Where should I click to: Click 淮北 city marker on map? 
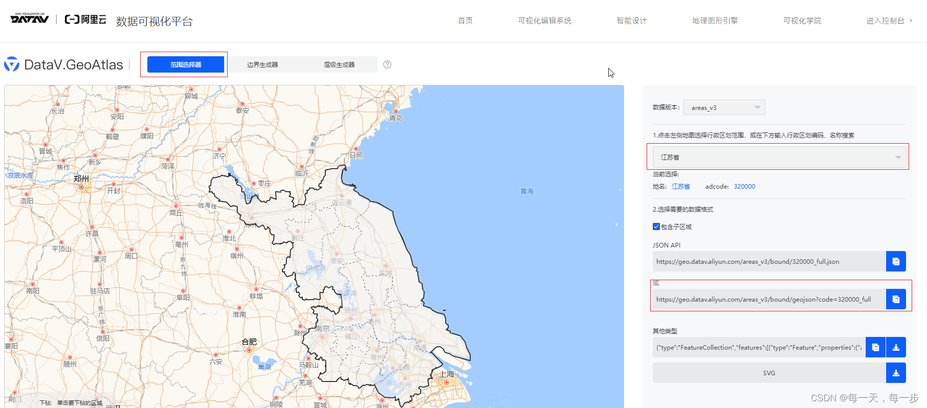[229, 232]
